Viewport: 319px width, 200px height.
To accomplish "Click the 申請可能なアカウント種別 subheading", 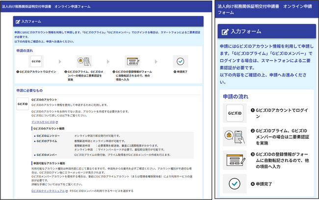I will [x=53, y=161].
